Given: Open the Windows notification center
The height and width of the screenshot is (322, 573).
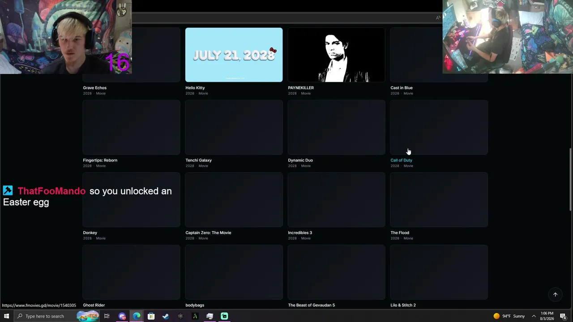Looking at the screenshot, I should [563, 316].
